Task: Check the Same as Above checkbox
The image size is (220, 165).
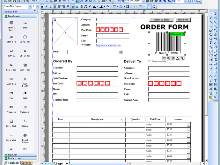Action: [150, 61]
